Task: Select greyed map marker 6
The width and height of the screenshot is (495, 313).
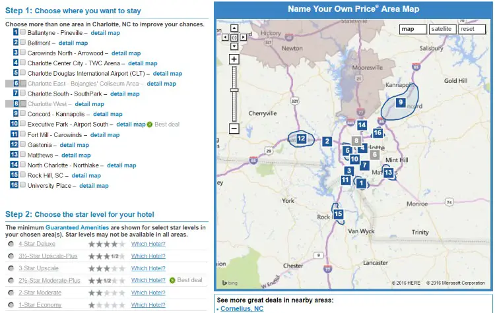Action: point(375,154)
